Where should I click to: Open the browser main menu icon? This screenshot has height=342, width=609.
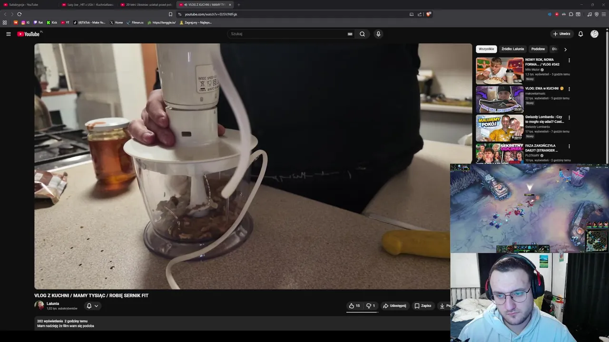pyautogui.click(x=604, y=14)
